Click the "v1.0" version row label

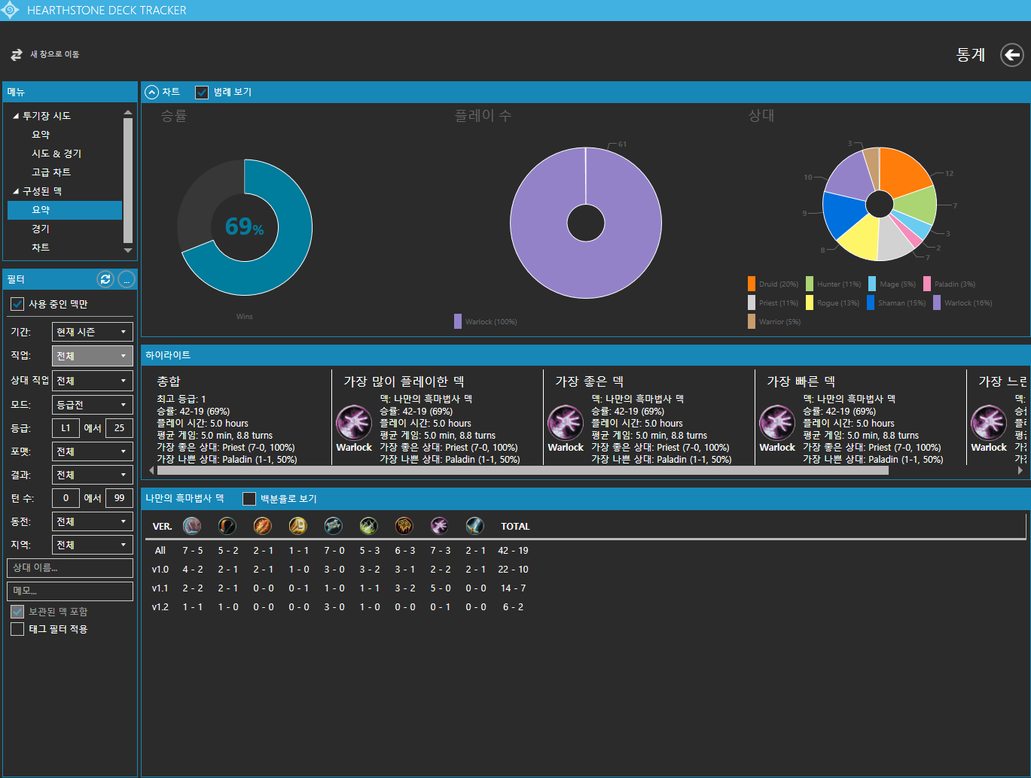(160, 570)
